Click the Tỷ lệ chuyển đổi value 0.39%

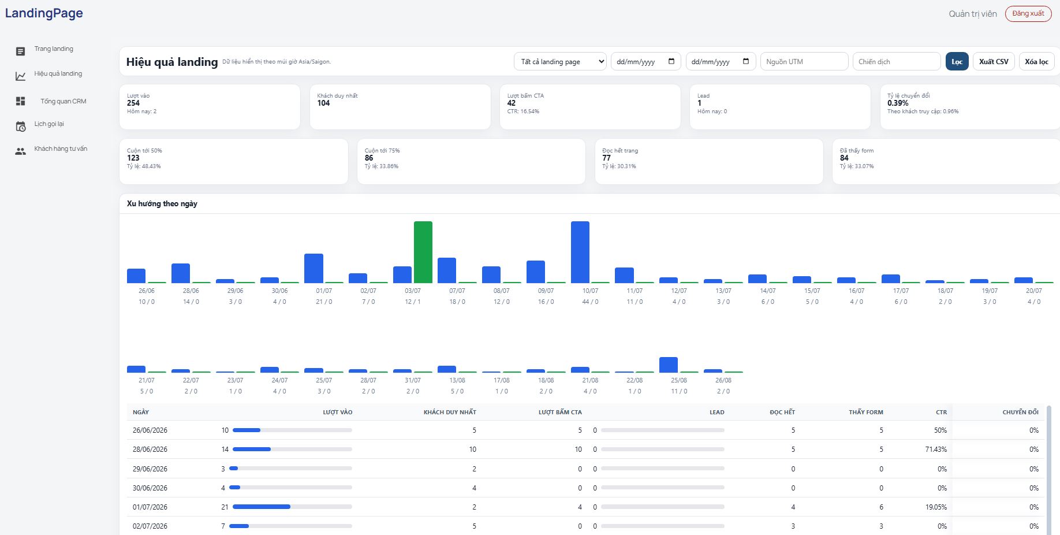[898, 103]
